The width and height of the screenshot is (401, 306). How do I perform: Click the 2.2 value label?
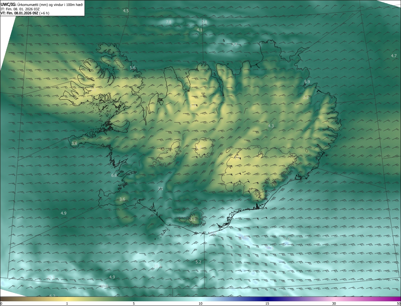tap(306, 98)
